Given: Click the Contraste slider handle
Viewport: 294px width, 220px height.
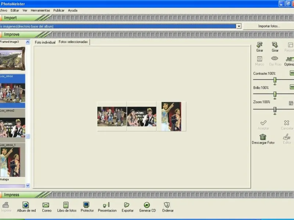Looking at the screenshot, I should point(275,80).
